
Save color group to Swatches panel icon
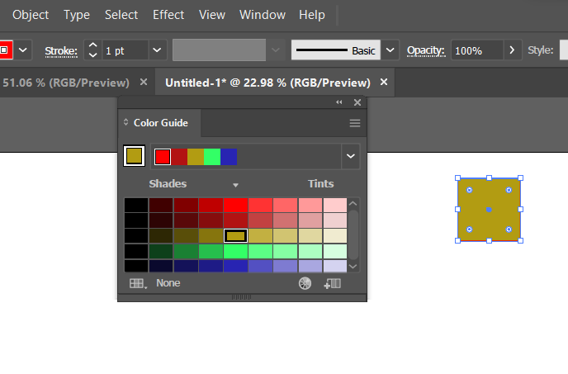[x=332, y=283]
